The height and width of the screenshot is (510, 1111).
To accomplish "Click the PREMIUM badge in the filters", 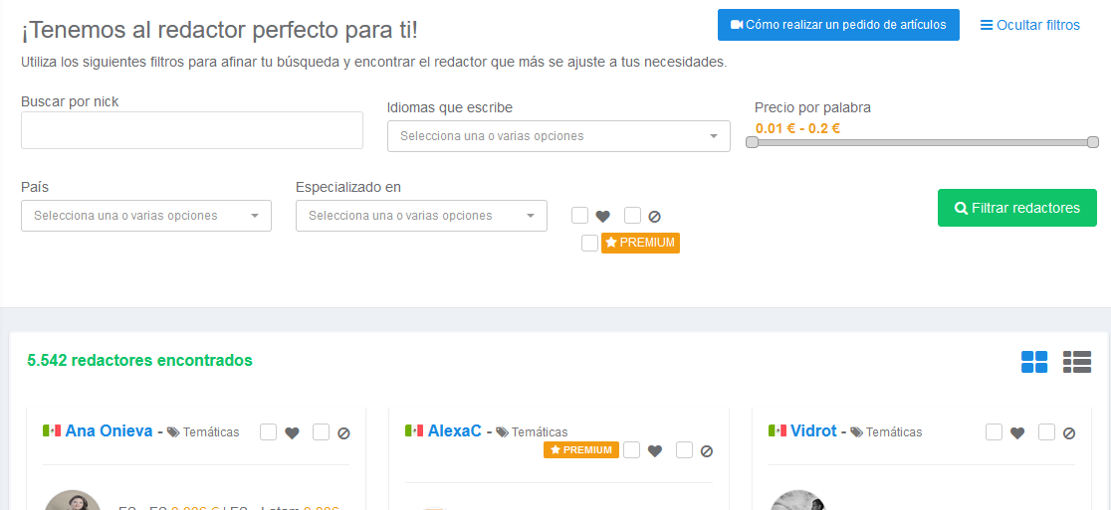I will pos(640,243).
